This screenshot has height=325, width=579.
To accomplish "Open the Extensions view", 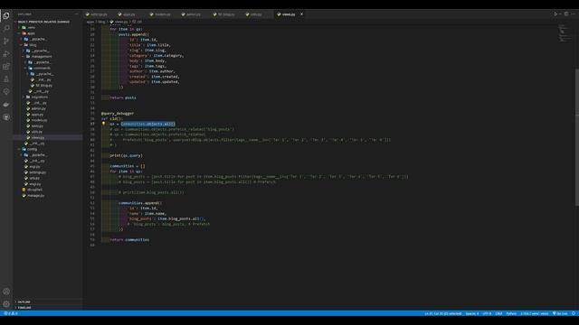I will (x=6, y=66).
